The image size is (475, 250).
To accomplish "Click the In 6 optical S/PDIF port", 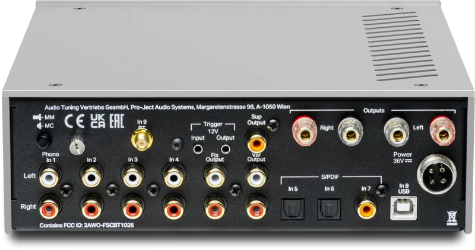I will point(329,209).
